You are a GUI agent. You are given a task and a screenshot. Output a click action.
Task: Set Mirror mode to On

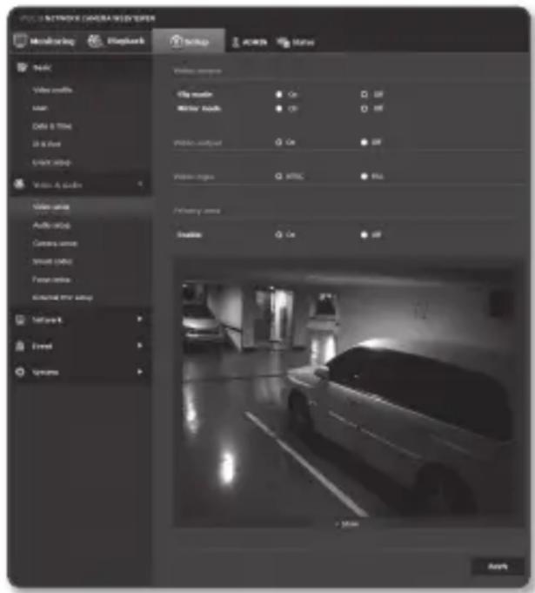(279, 109)
